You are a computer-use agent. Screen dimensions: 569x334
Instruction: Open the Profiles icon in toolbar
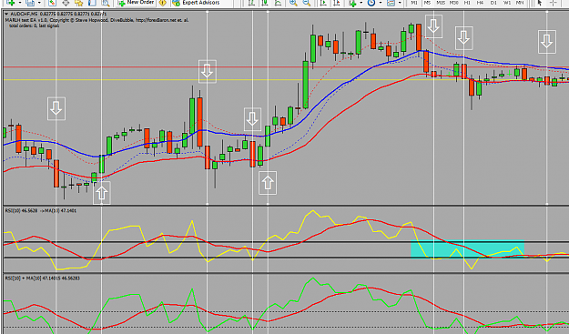tap(30, 3)
